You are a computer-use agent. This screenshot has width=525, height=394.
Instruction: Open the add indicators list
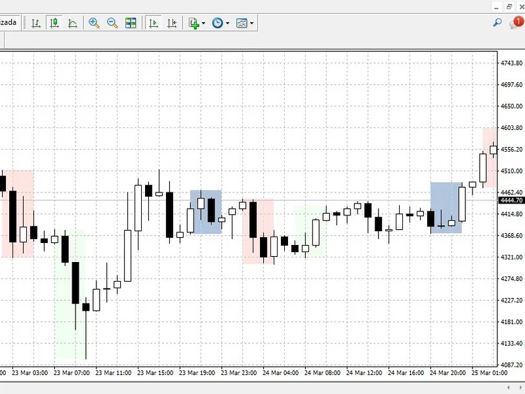point(194,23)
